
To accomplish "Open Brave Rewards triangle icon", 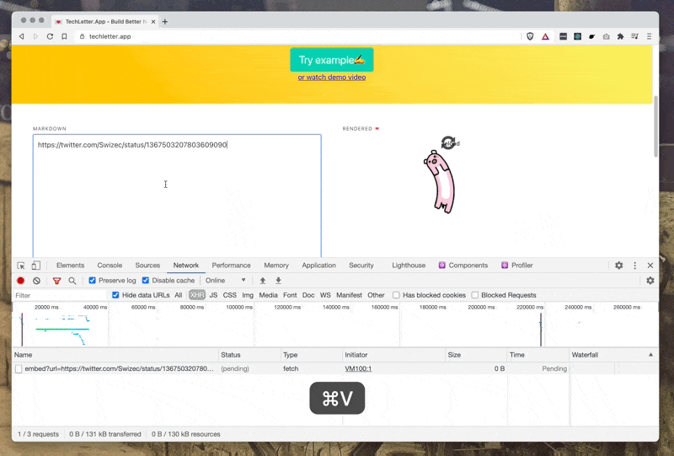I will pyautogui.click(x=545, y=36).
